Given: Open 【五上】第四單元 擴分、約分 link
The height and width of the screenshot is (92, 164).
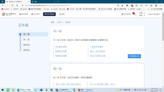Looking at the screenshot, I should click(103, 84).
